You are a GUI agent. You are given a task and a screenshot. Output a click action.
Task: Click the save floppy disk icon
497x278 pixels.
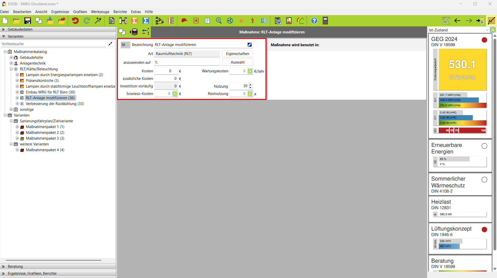pyautogui.click(x=27, y=21)
